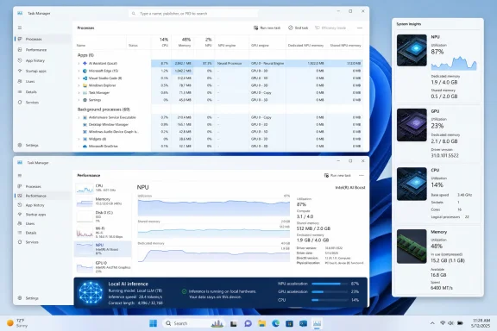This screenshot has height=331, width=497.
Task: Click Memory thumbnail in System Insights
Action: tap(412, 247)
